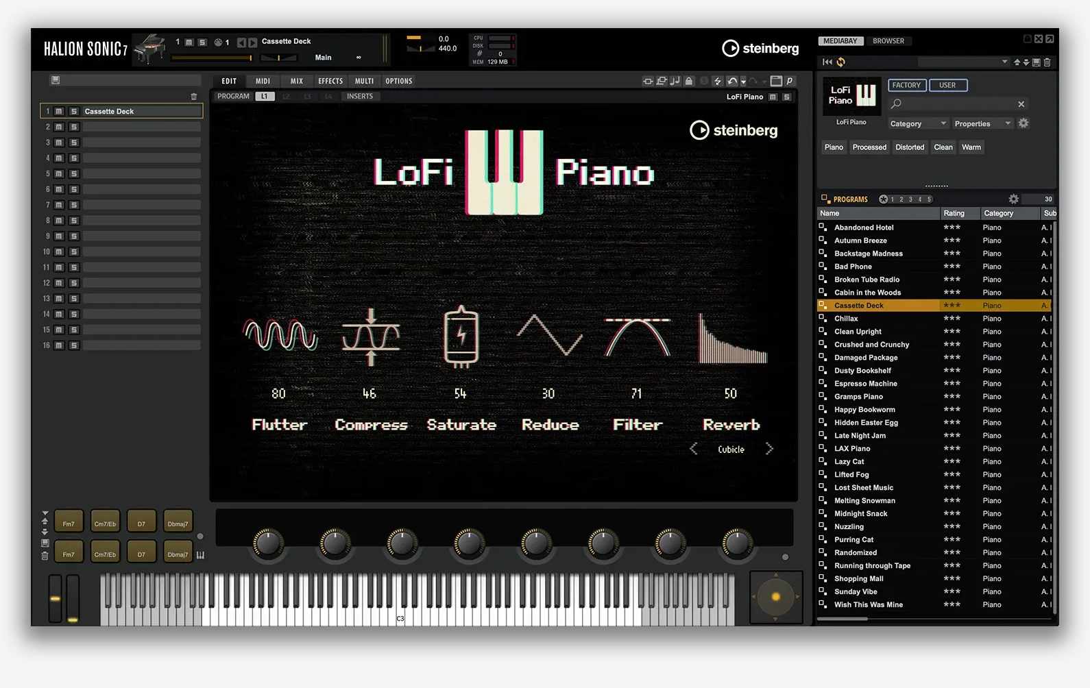
Task: Click the Distorted attribute tag
Action: [x=910, y=147]
